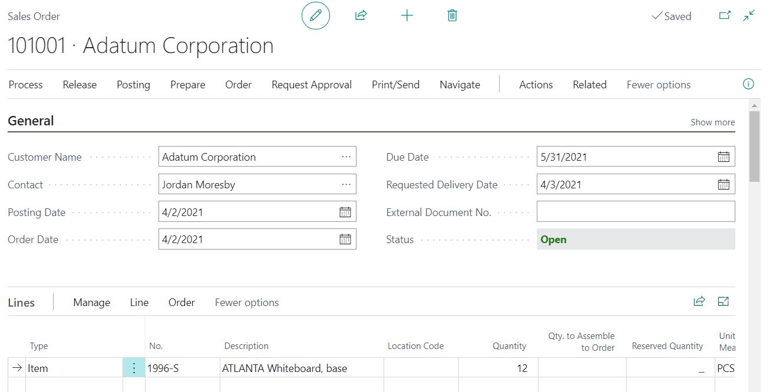Click the Description column header
The width and height of the screenshot is (776, 392).
coord(246,346)
